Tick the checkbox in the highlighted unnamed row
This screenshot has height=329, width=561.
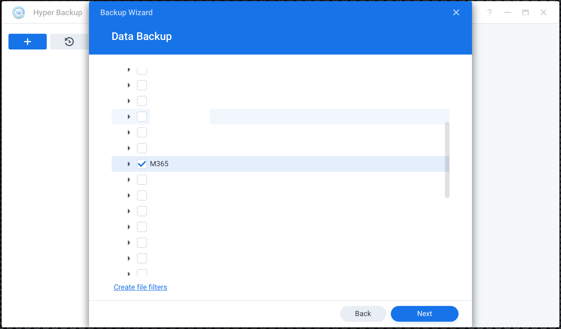(142, 117)
